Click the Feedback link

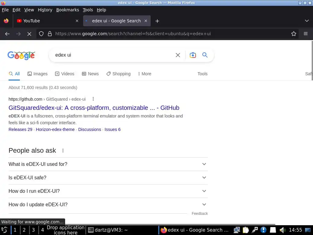pos(200,214)
